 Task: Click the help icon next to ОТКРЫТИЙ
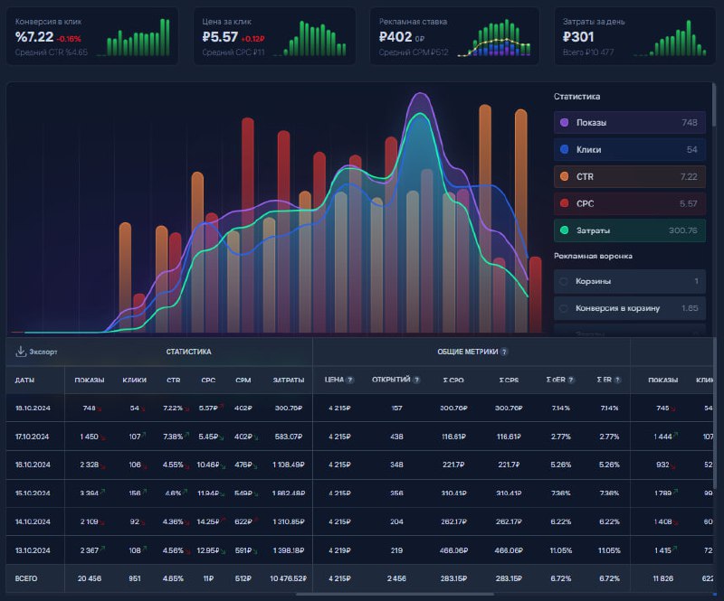point(416,380)
